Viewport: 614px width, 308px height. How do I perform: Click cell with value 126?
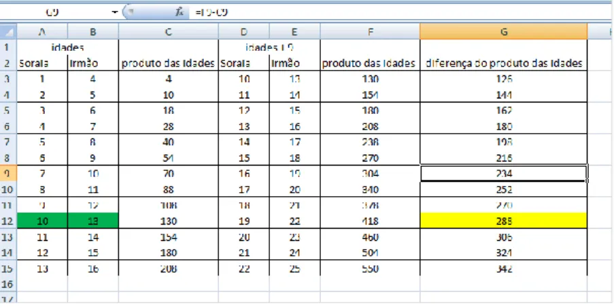504,79
